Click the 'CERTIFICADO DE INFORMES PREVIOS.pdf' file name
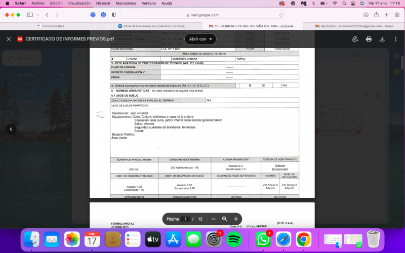 (70, 39)
